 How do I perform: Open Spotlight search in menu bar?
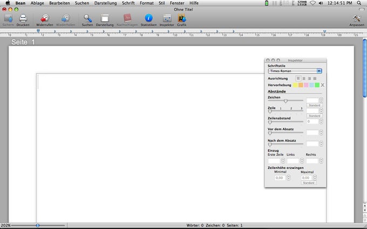(359, 3)
